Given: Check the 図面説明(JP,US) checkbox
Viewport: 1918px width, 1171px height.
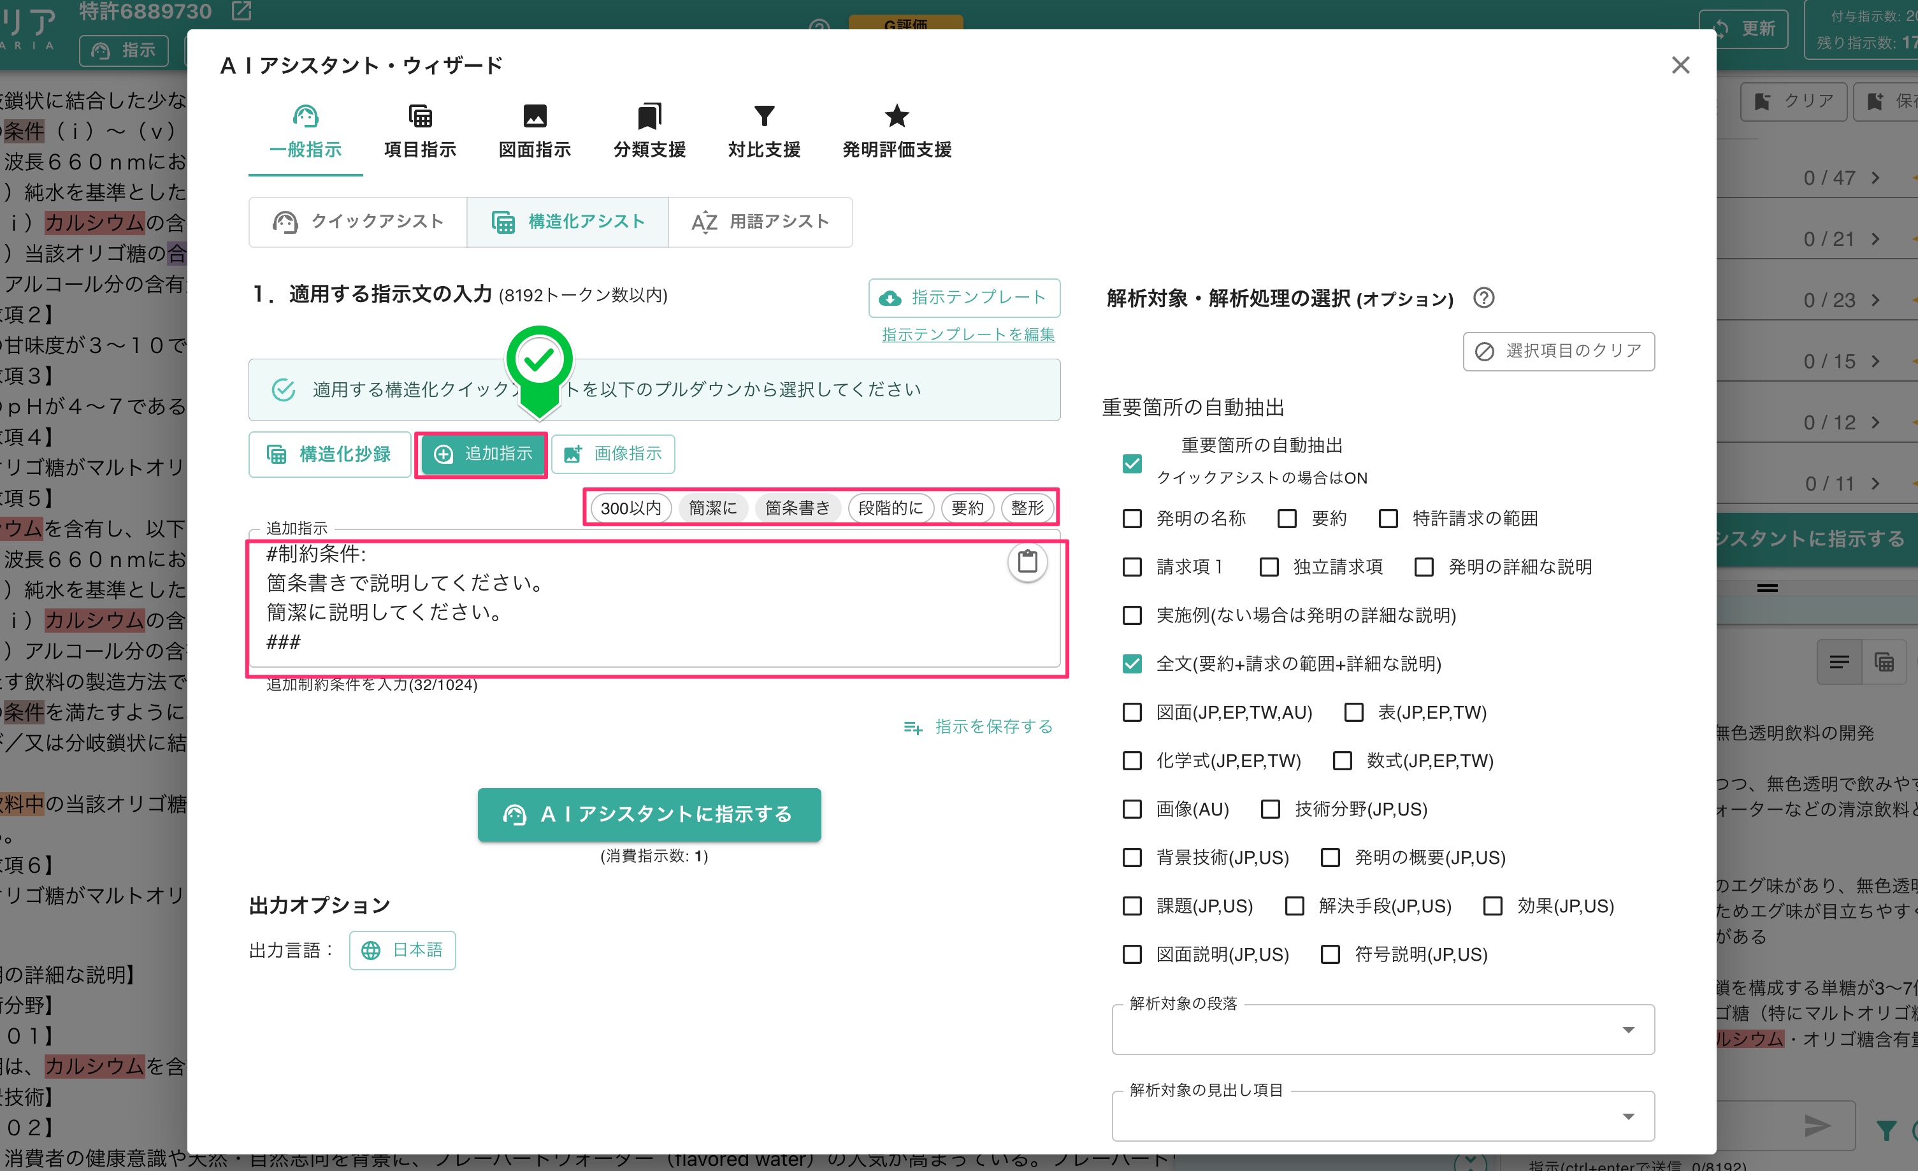Looking at the screenshot, I should pos(1132,954).
